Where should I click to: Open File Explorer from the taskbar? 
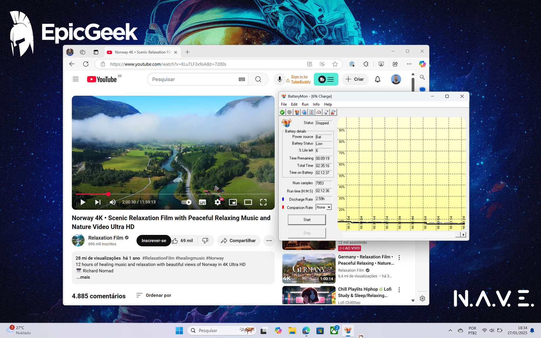click(292, 331)
